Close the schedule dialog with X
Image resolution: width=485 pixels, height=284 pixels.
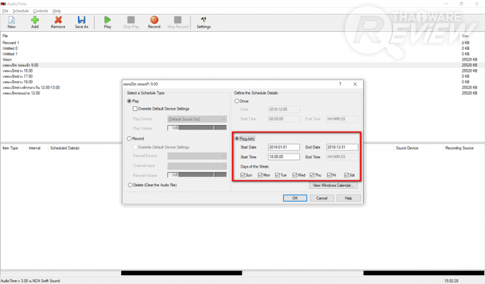(x=355, y=84)
